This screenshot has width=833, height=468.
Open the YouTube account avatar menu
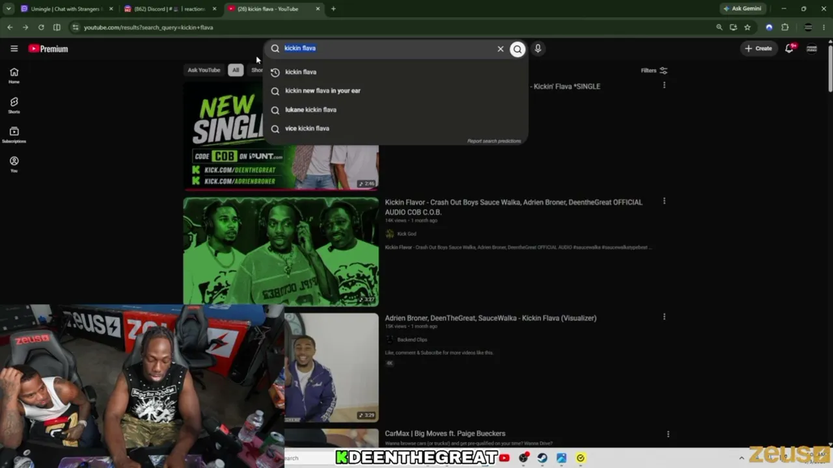pos(812,48)
